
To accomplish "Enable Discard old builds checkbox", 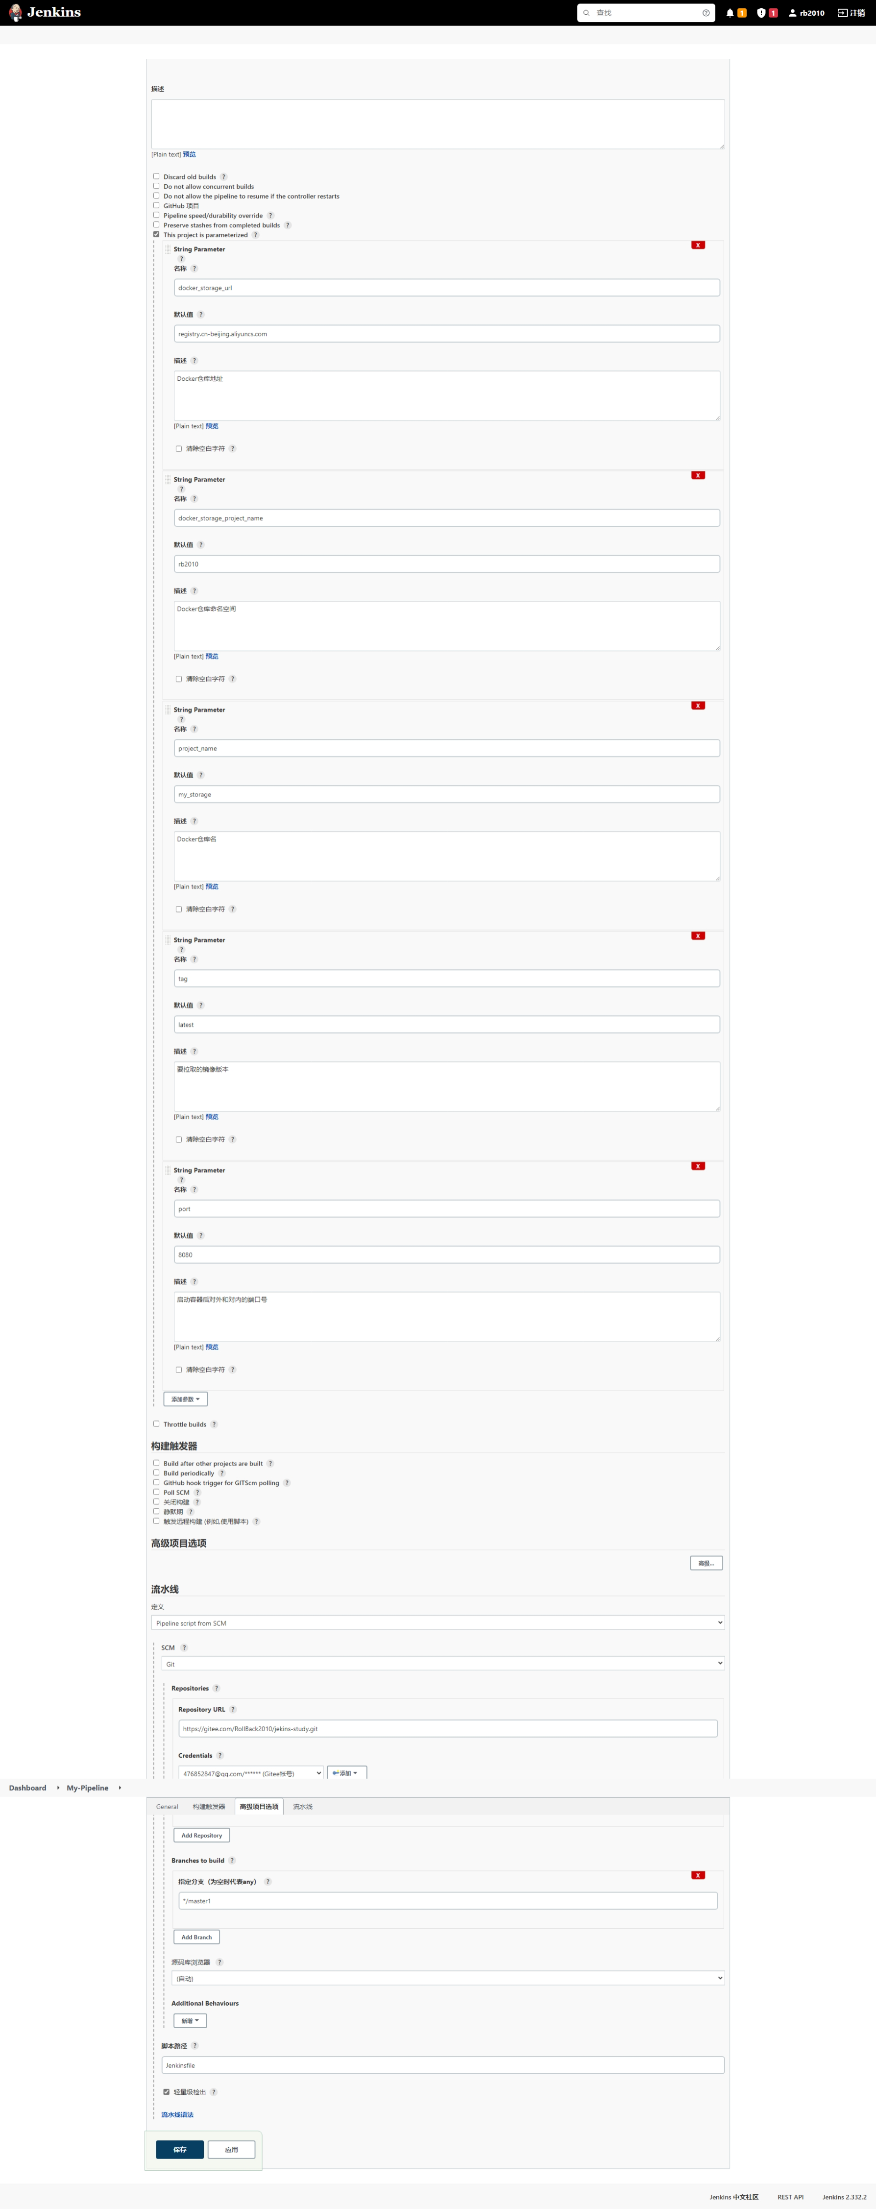I will tap(156, 176).
